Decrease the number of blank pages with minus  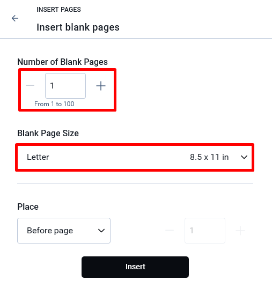(x=30, y=86)
